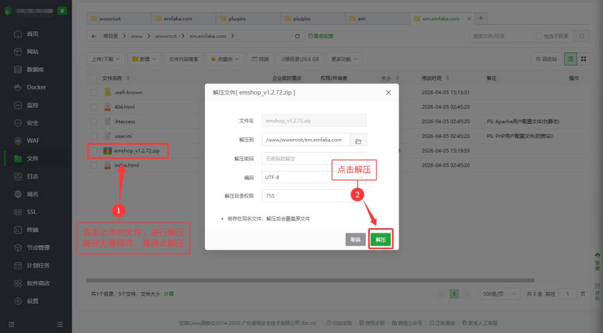The image size is (603, 333).
Task: Tick the checkbox for .well-known
Action: [94, 93]
